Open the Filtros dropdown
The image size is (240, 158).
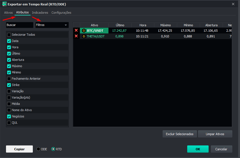click(52, 25)
